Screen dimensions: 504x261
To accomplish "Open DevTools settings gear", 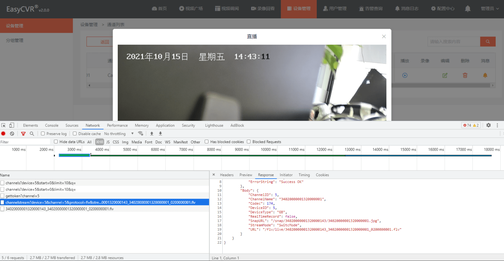I will tap(488, 125).
